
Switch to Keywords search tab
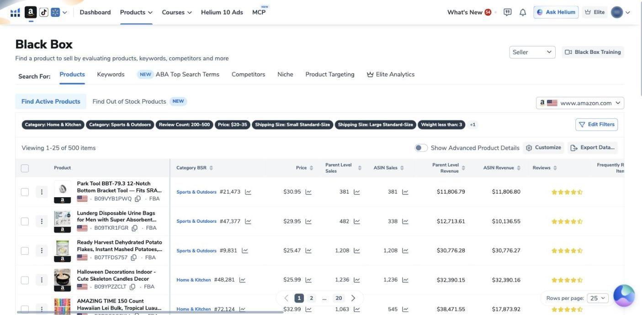click(x=111, y=74)
